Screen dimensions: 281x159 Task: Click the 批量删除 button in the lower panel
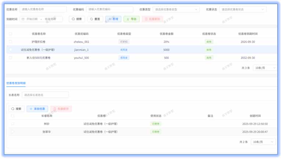[61, 109]
